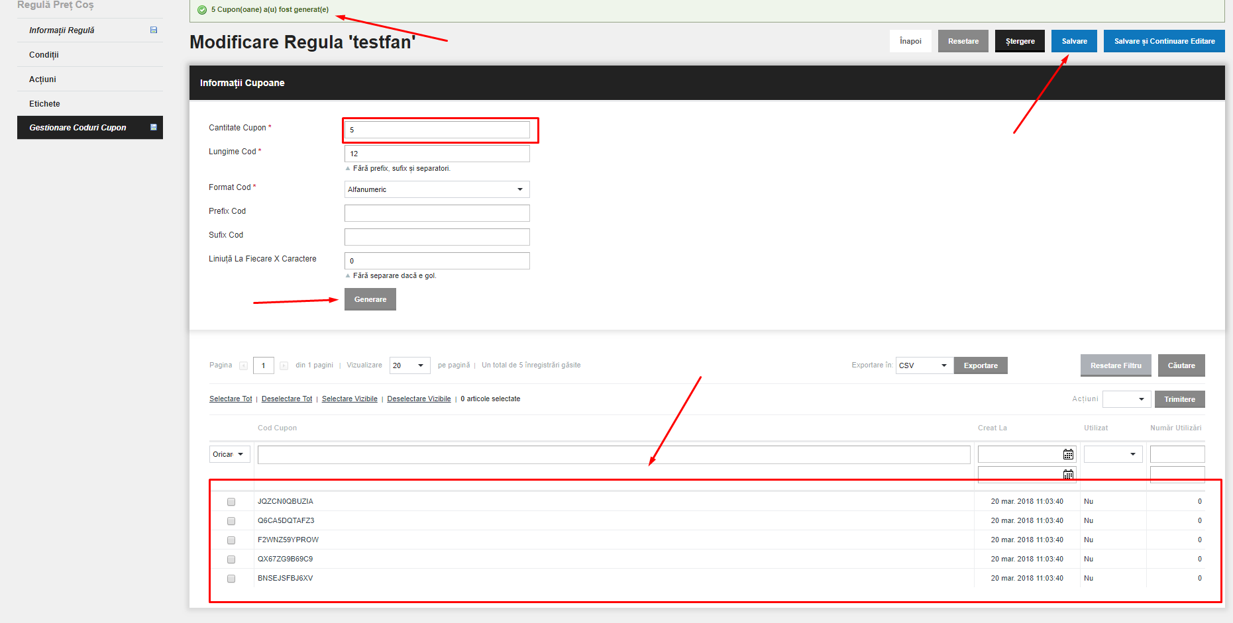Click the Ștergere button
1233x623 pixels.
click(1020, 41)
